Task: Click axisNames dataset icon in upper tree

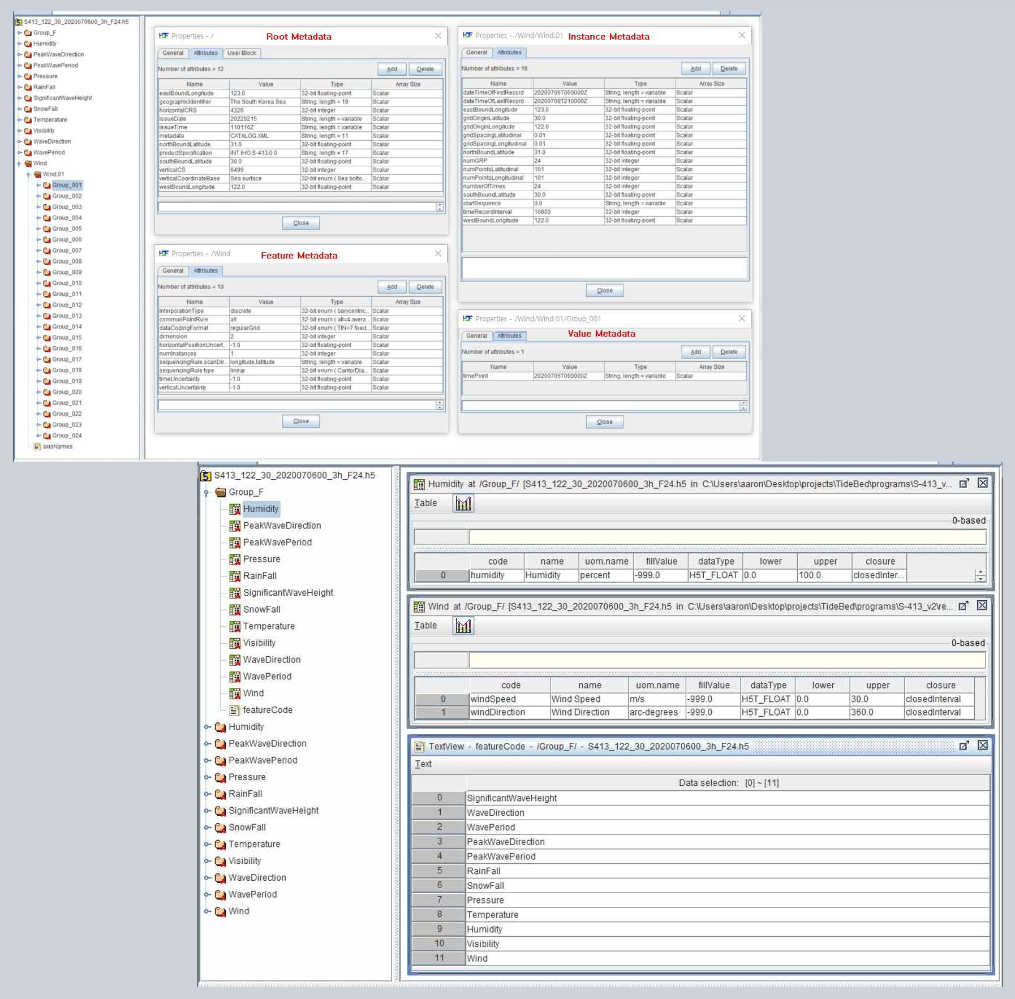Action: tap(37, 446)
